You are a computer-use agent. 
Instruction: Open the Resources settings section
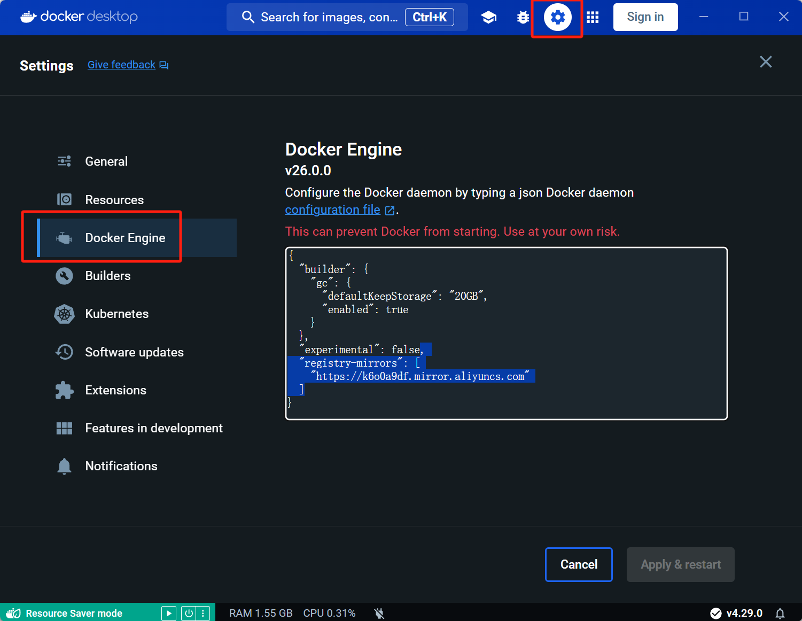137,199
